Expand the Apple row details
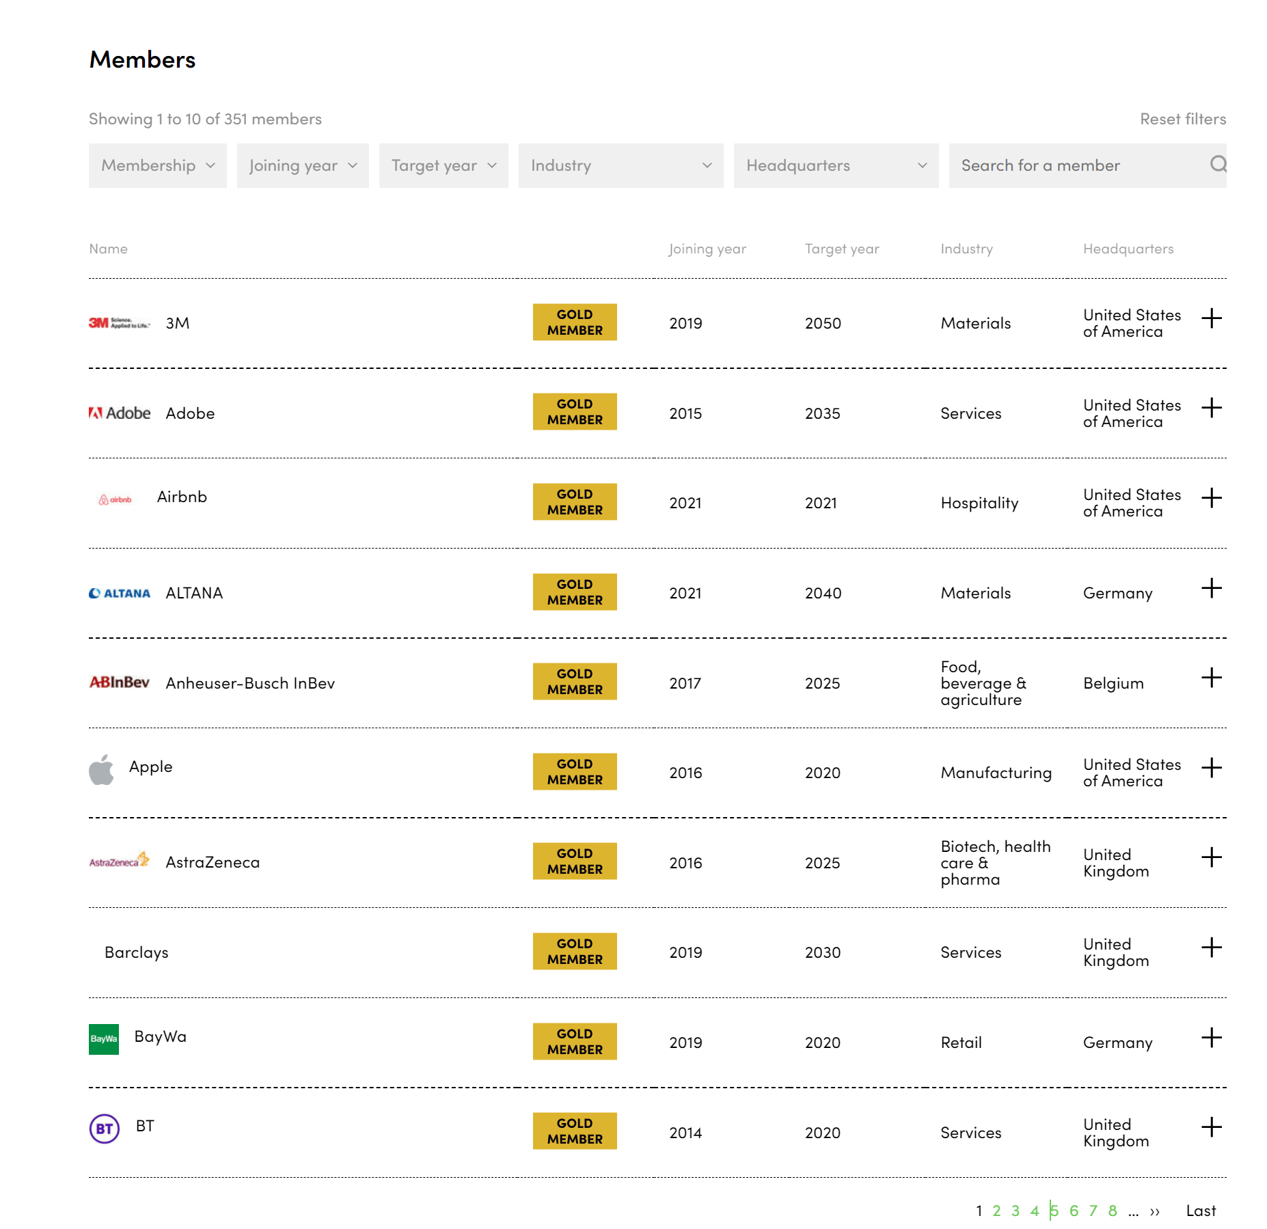 1212,768
